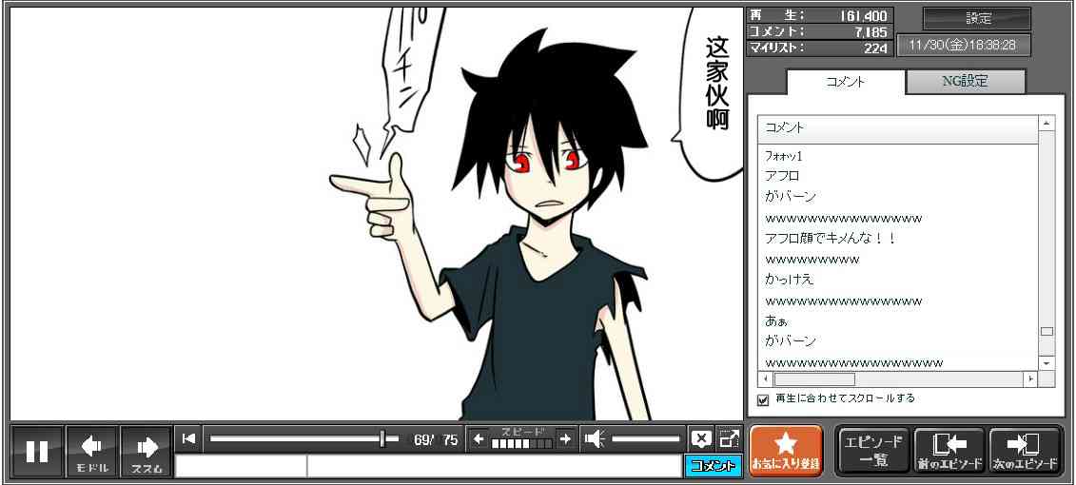The width and height of the screenshot is (1076, 485).
Task: Decrease speed with left arrow
Action: [479, 438]
